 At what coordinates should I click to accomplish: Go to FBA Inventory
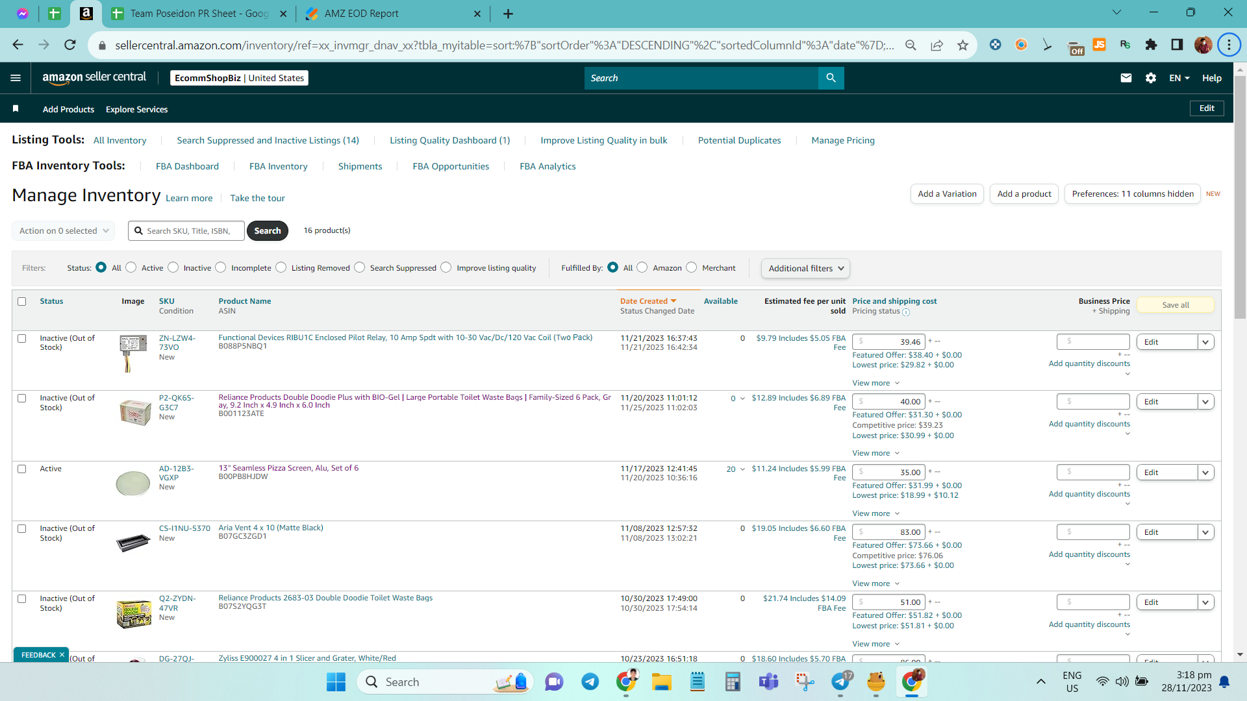279,166
